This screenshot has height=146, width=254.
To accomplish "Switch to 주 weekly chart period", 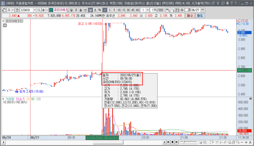I will coord(76,10).
